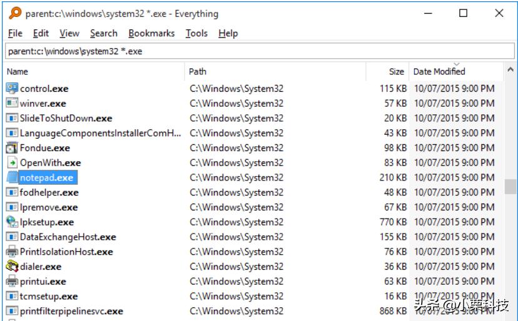Click the winver.exe file icon

pos(12,103)
